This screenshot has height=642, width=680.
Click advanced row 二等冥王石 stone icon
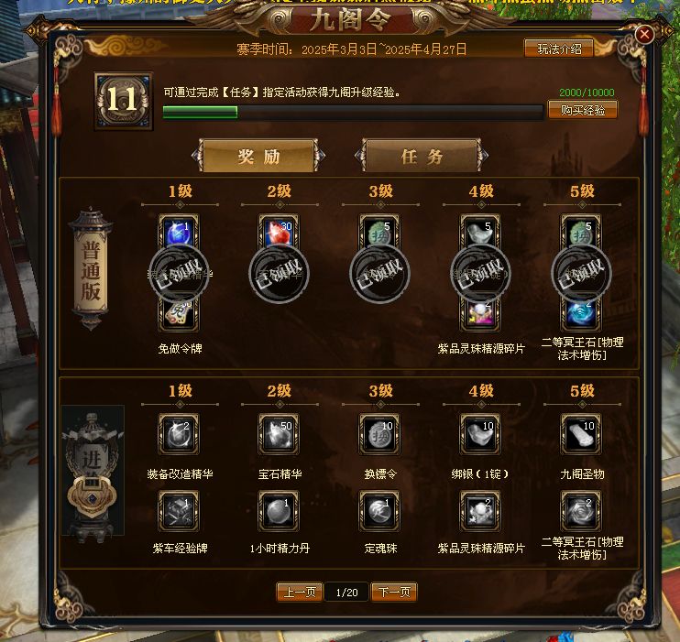[x=581, y=511]
